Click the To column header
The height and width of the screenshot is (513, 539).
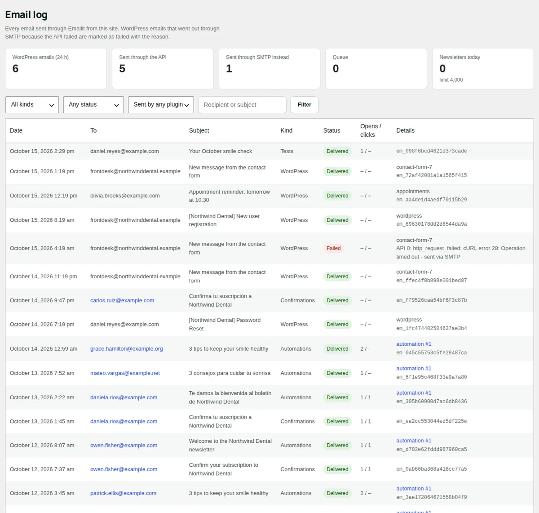(x=93, y=130)
